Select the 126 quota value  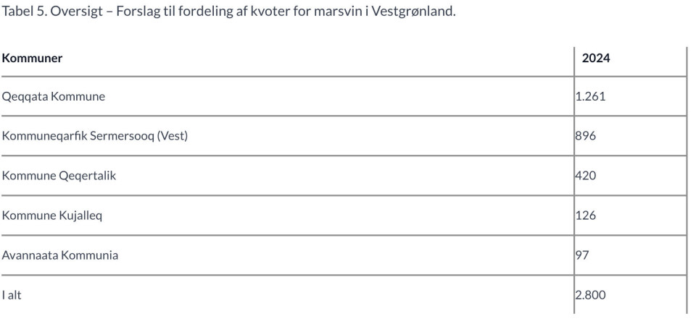click(x=586, y=216)
